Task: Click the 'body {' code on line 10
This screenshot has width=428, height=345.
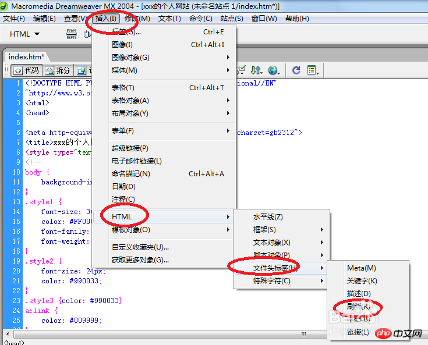Action: coord(37,172)
